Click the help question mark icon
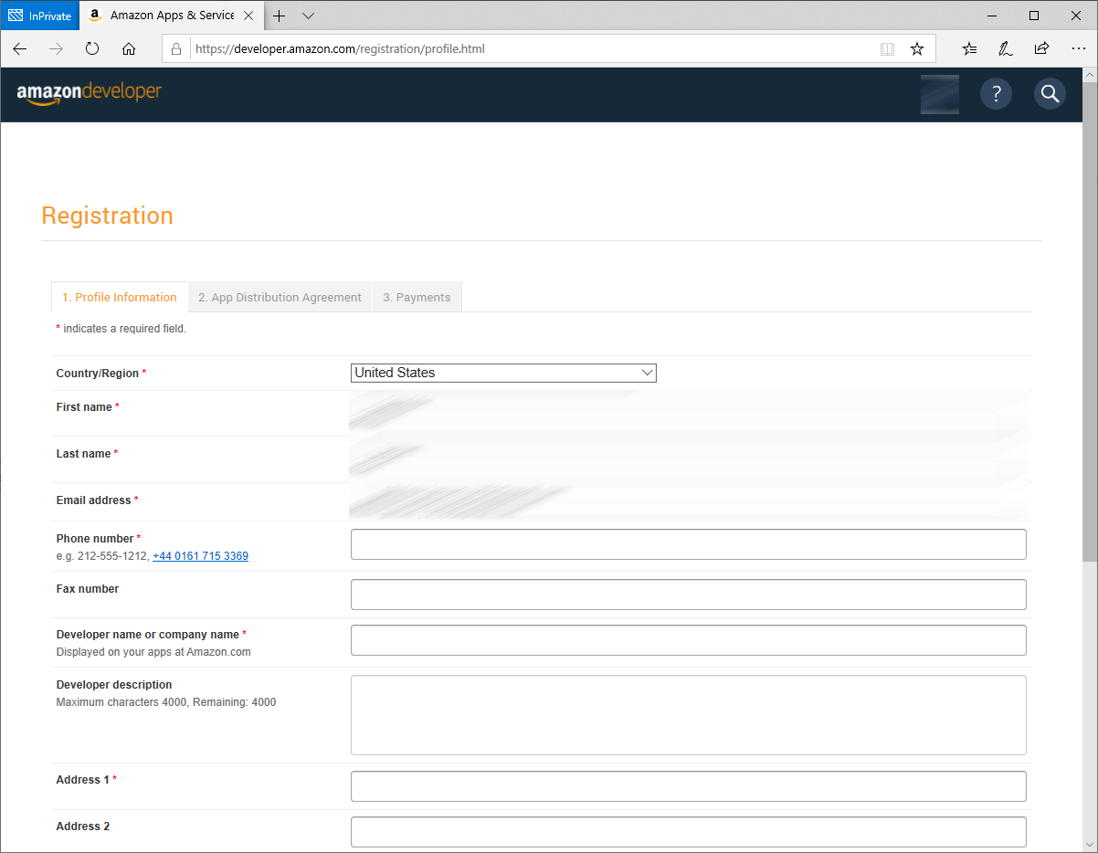The width and height of the screenshot is (1098, 853). point(996,94)
